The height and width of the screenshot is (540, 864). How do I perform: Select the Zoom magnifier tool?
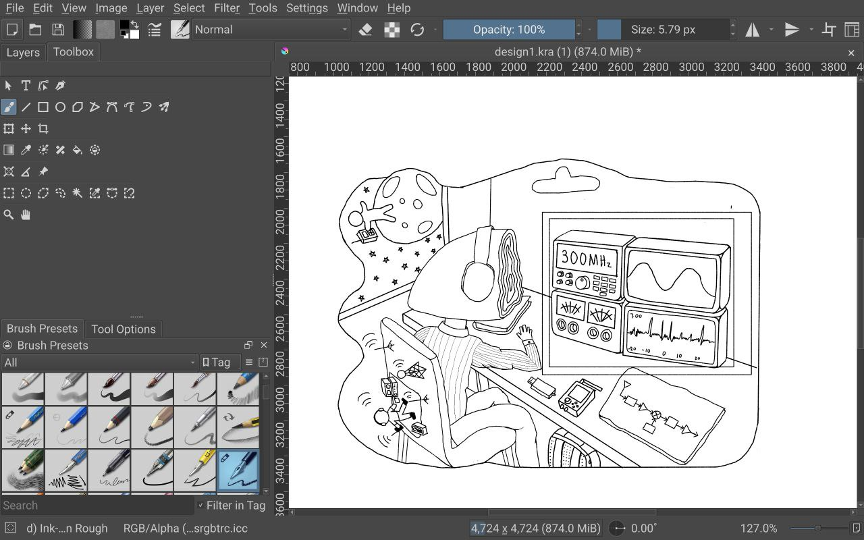9,215
